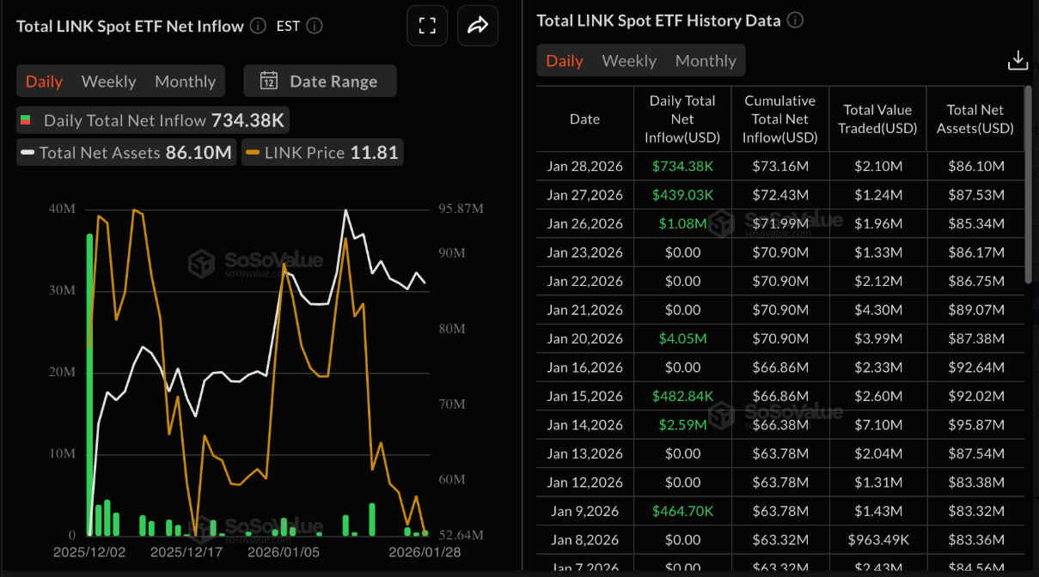Image resolution: width=1039 pixels, height=577 pixels.
Task: Hide the LINK Price line series
Action: point(321,153)
